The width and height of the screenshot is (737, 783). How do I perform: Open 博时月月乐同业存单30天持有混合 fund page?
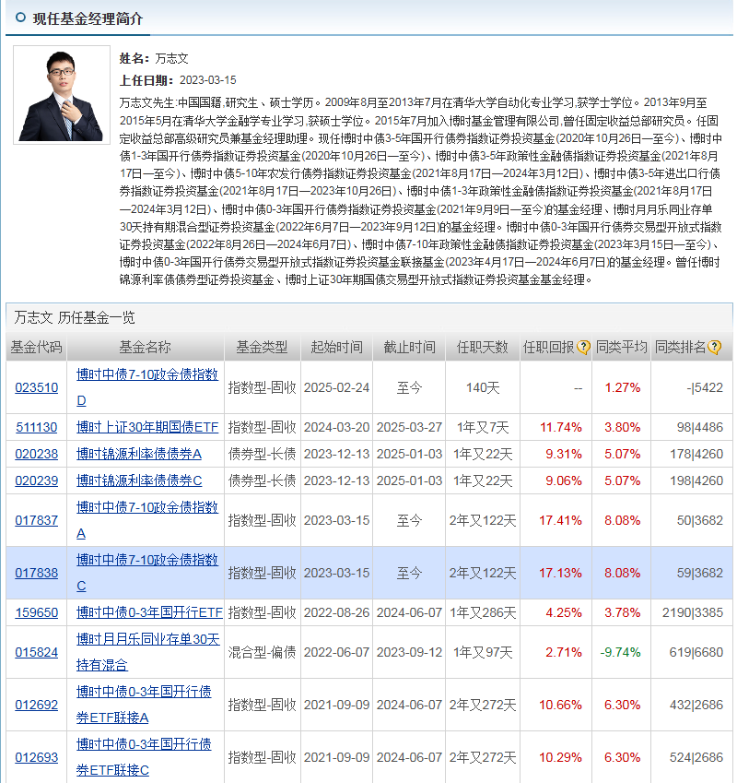(x=147, y=652)
